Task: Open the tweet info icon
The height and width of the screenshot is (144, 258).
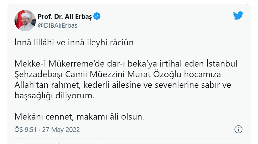Action: [238, 129]
